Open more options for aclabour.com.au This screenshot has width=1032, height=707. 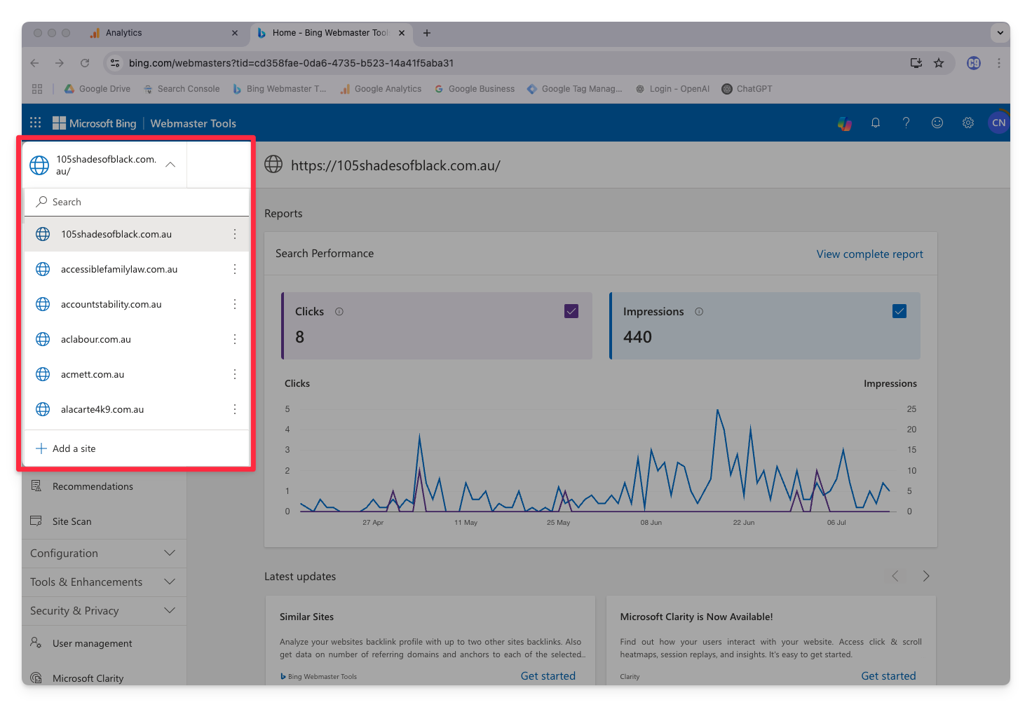coord(235,339)
